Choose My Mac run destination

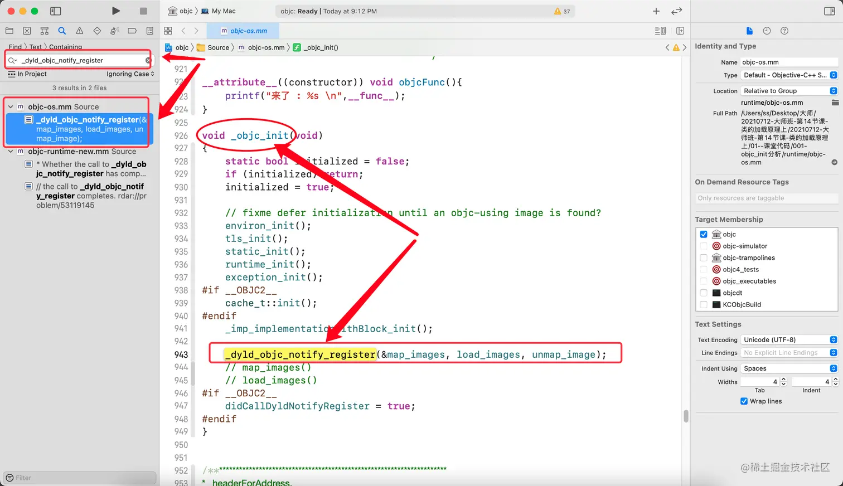coord(218,11)
